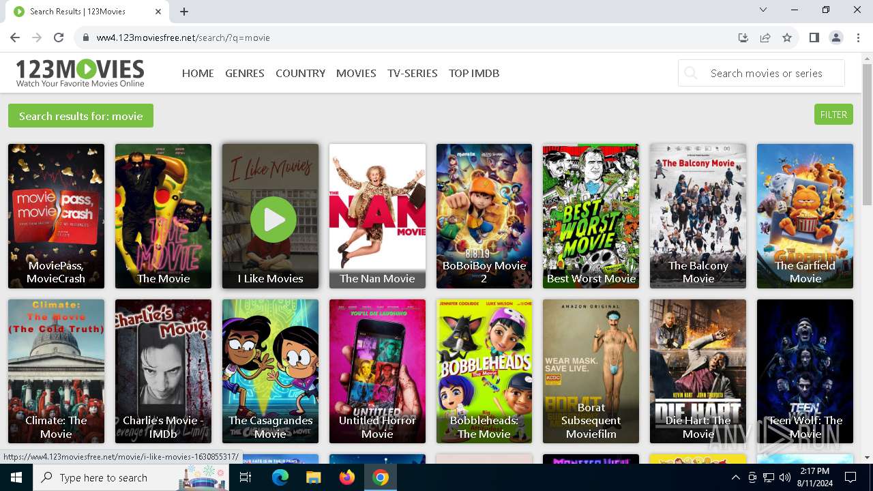Click the browser address bar URL
Screen dimensions: 873x491
[183, 38]
